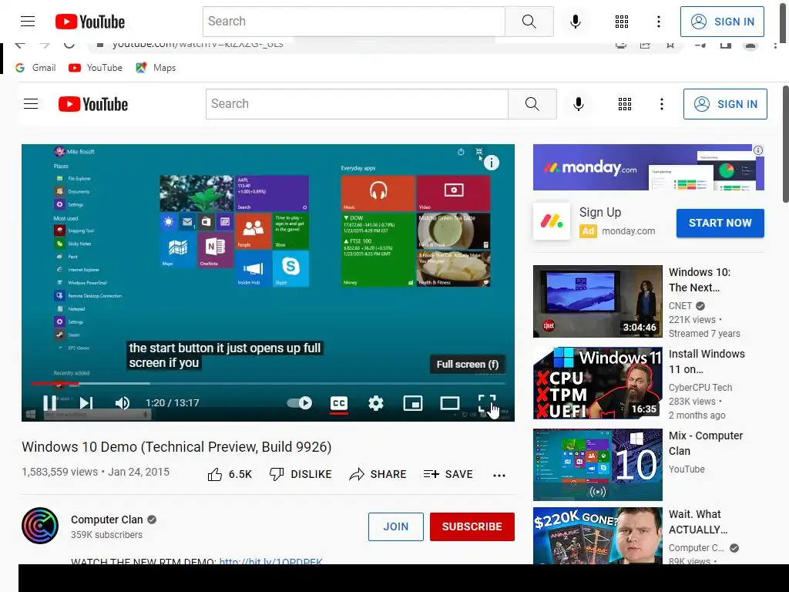This screenshot has height=592, width=789.
Task: Open three-dot menu in header overlapping browser bar
Action: (659, 21)
